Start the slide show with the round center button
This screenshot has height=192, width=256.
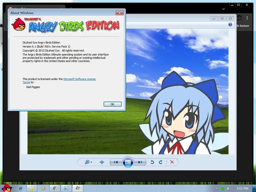pos(128,162)
